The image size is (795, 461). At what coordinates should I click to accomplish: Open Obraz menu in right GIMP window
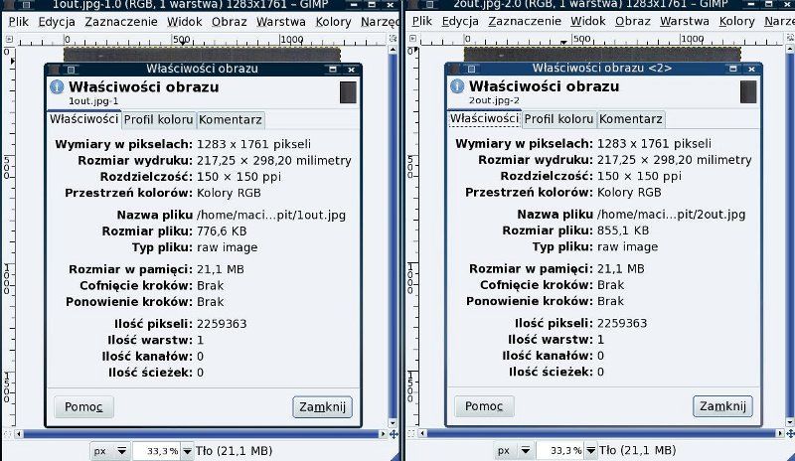(633, 21)
